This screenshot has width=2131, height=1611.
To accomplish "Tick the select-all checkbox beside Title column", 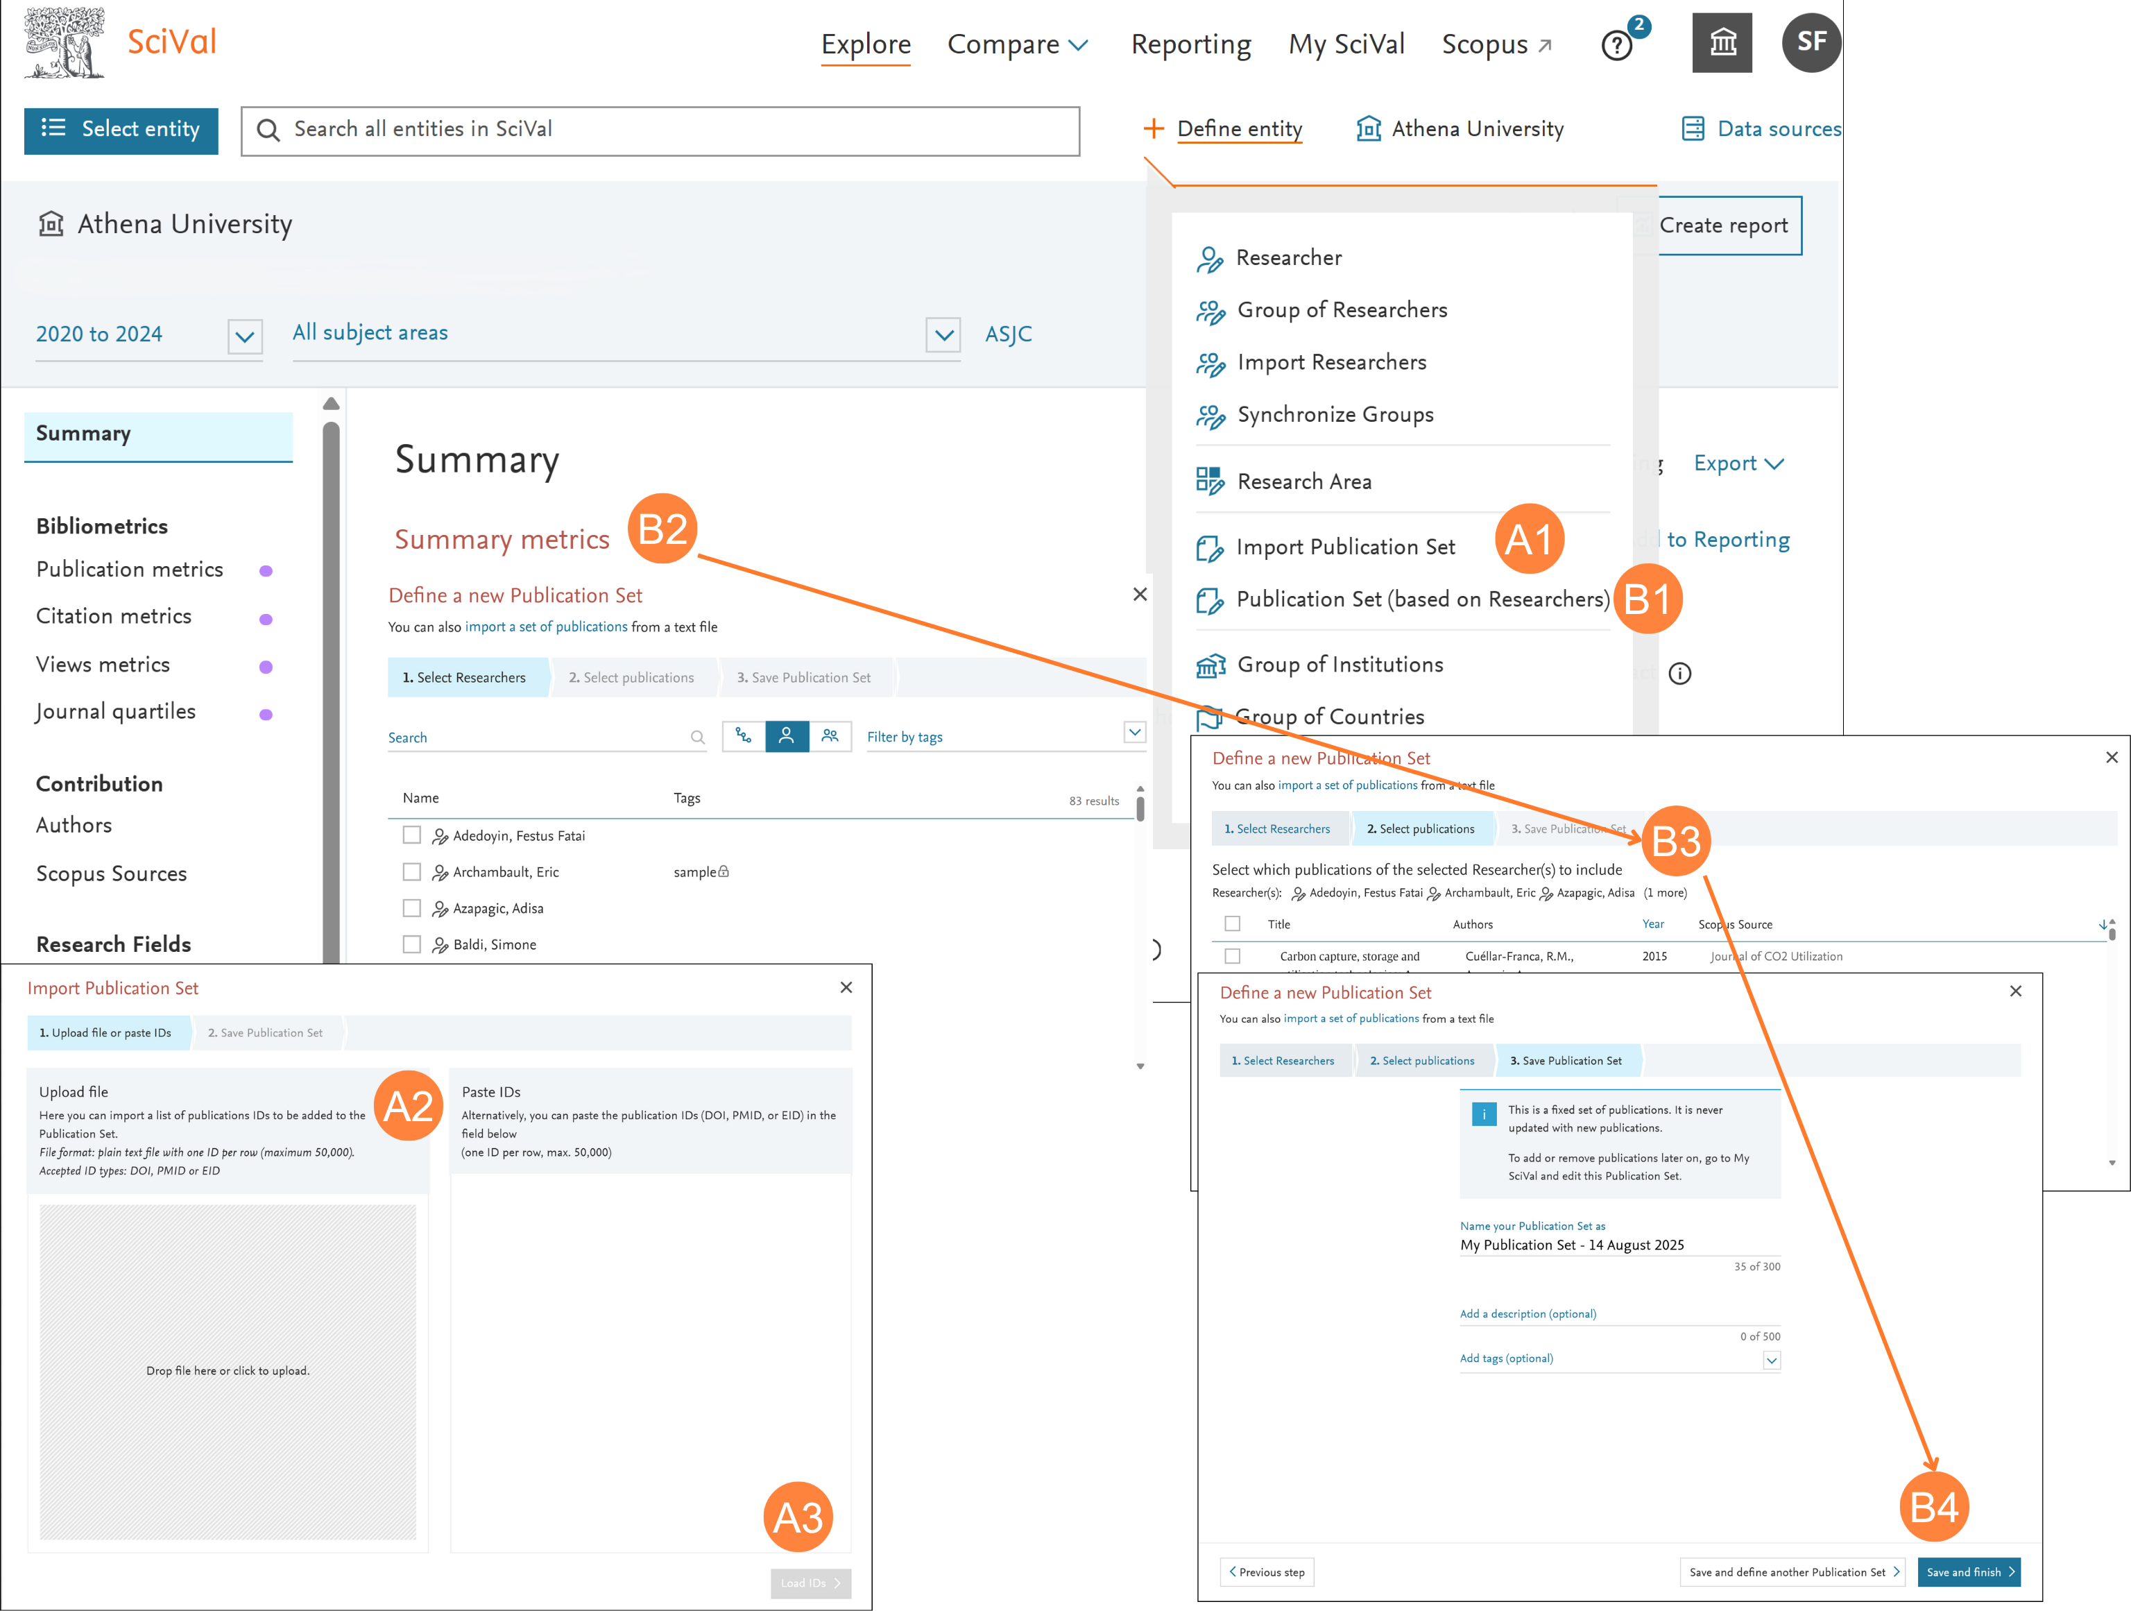I will point(1232,923).
